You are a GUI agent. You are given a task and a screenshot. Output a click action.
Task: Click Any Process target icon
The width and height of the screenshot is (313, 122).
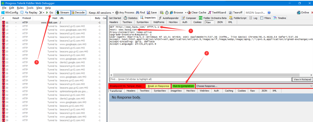tap(125, 13)
